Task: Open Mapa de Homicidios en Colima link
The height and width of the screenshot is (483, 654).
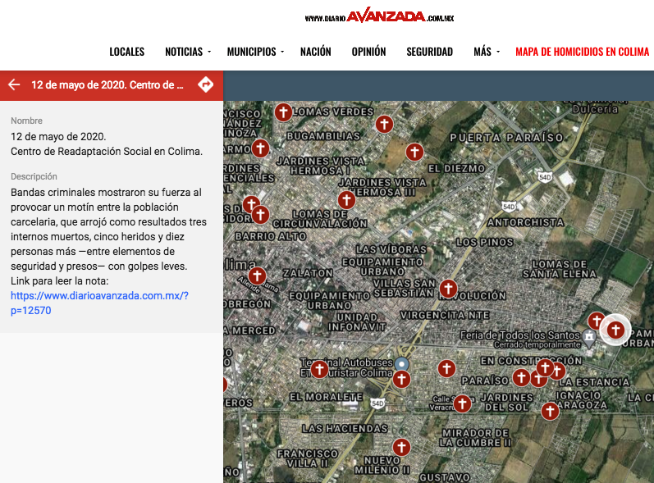Action: pyautogui.click(x=580, y=52)
